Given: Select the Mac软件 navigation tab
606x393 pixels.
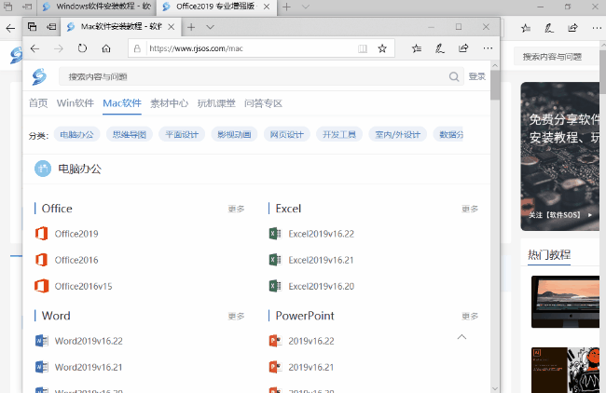Looking at the screenshot, I should tap(122, 103).
